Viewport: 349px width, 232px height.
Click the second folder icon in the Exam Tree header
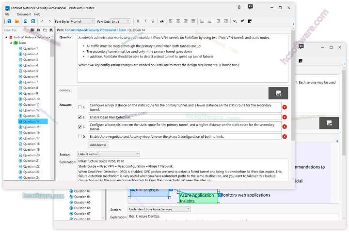tap(39, 30)
